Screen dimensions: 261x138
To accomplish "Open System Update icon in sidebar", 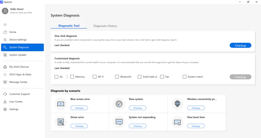I will tap(5, 55).
